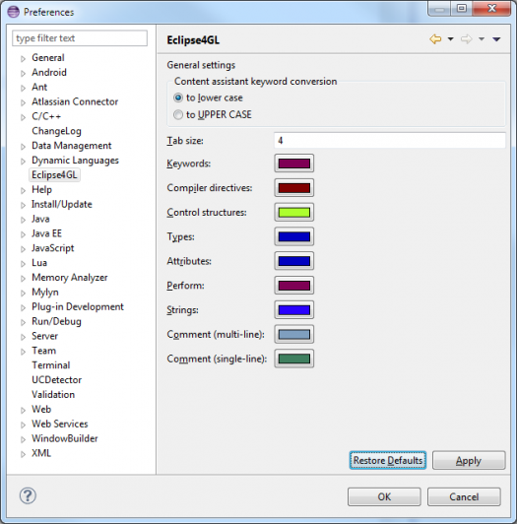Click the 'Content assistant keyword conversion' group label

pyautogui.click(x=256, y=81)
